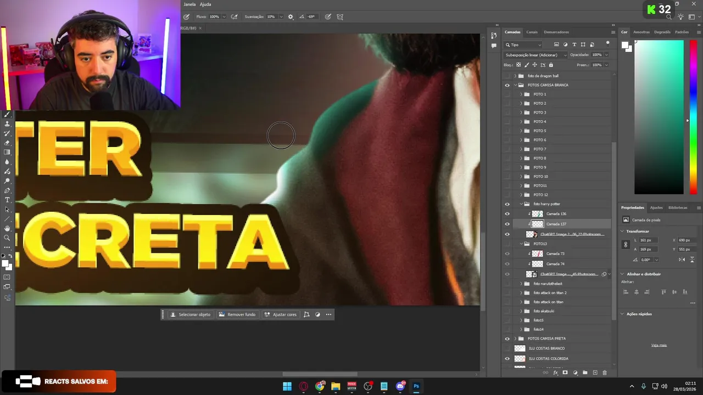Collapse the FOTO13 group

pyautogui.click(x=521, y=244)
